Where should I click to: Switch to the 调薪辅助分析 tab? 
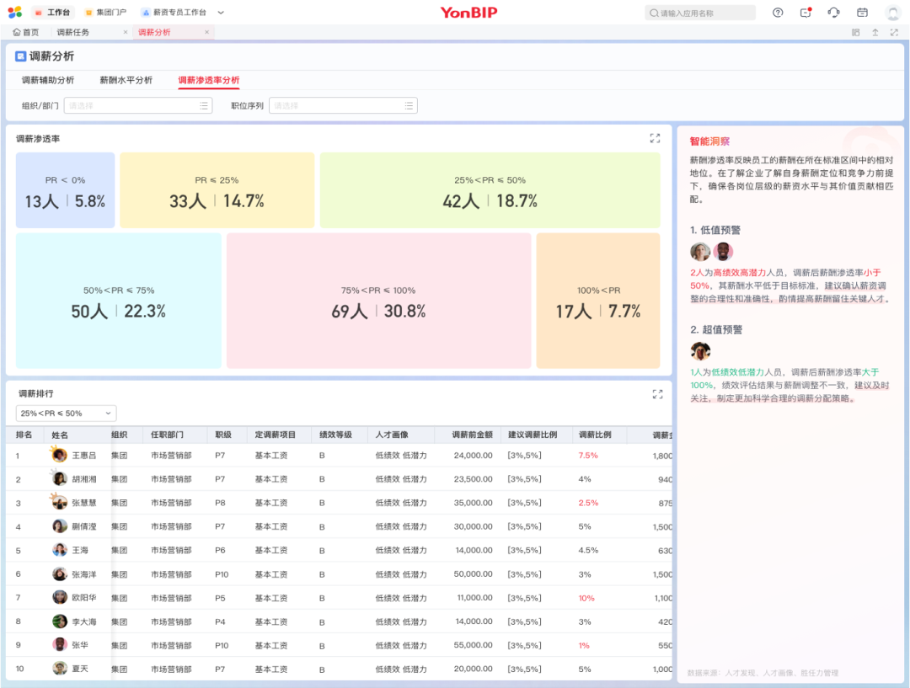[48, 80]
